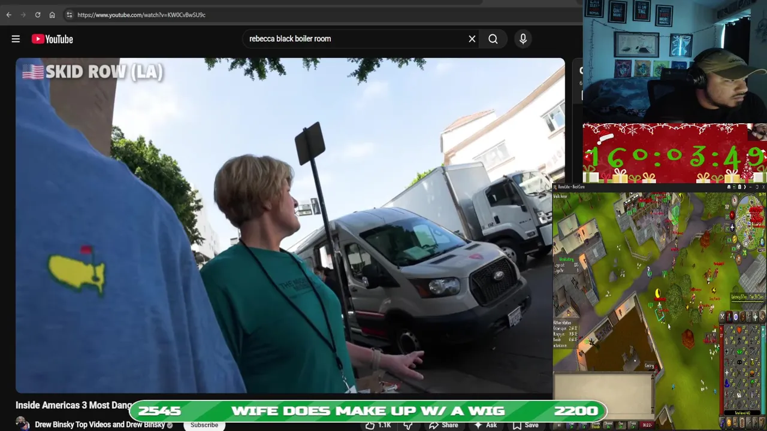Open the highlighted red Skills tab in RuneLite

(729, 316)
